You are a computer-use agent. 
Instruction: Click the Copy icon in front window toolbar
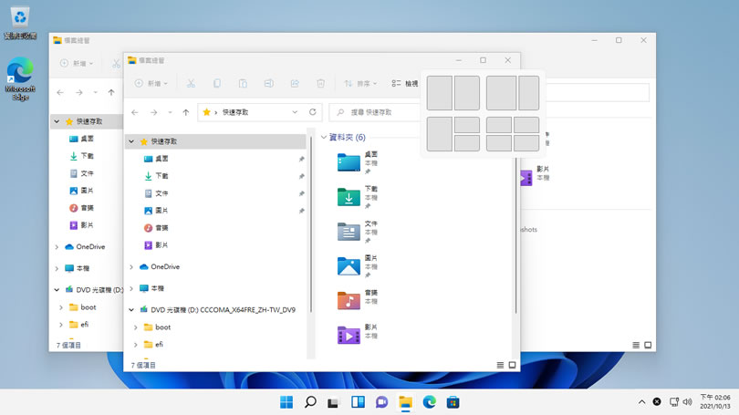(217, 83)
